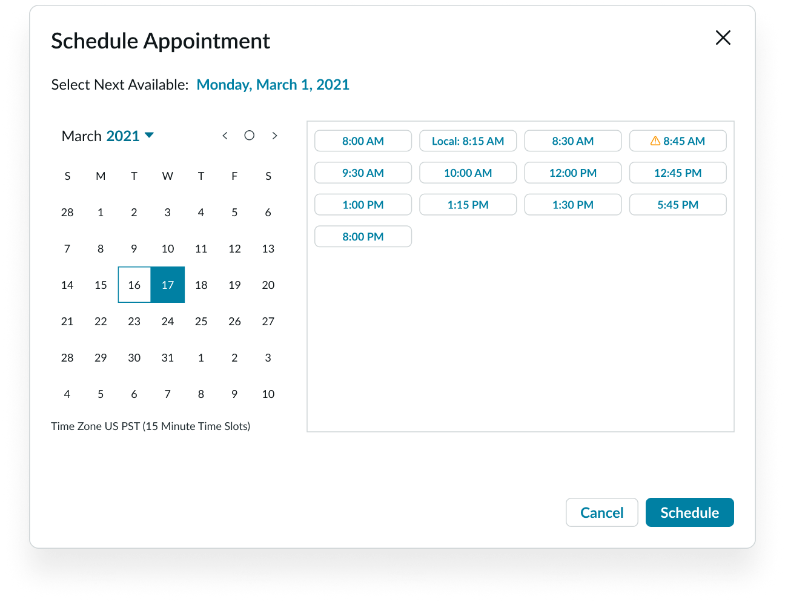Viewport: 785px width, 602px height.
Task: Select March 31 on the calendar
Action: [x=168, y=357]
